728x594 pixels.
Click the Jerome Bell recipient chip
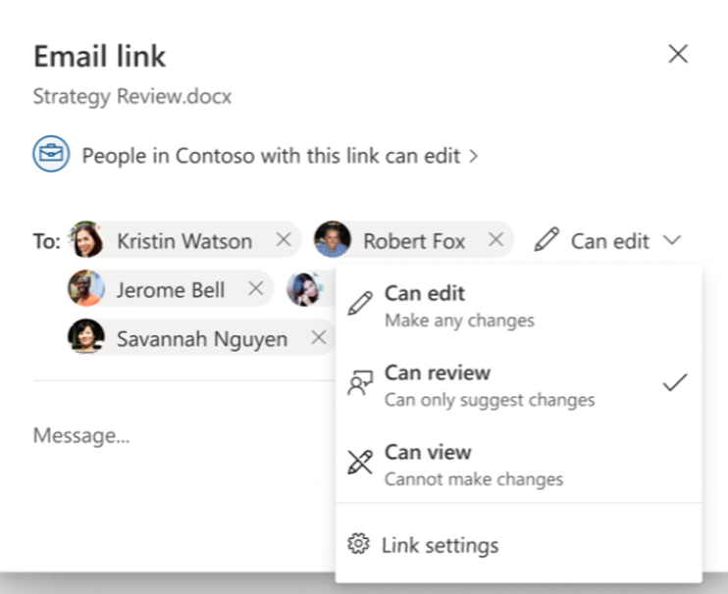click(170, 289)
